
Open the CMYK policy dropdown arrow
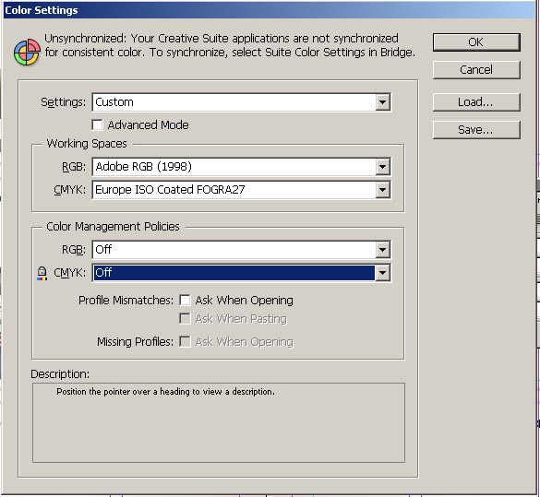(382, 273)
